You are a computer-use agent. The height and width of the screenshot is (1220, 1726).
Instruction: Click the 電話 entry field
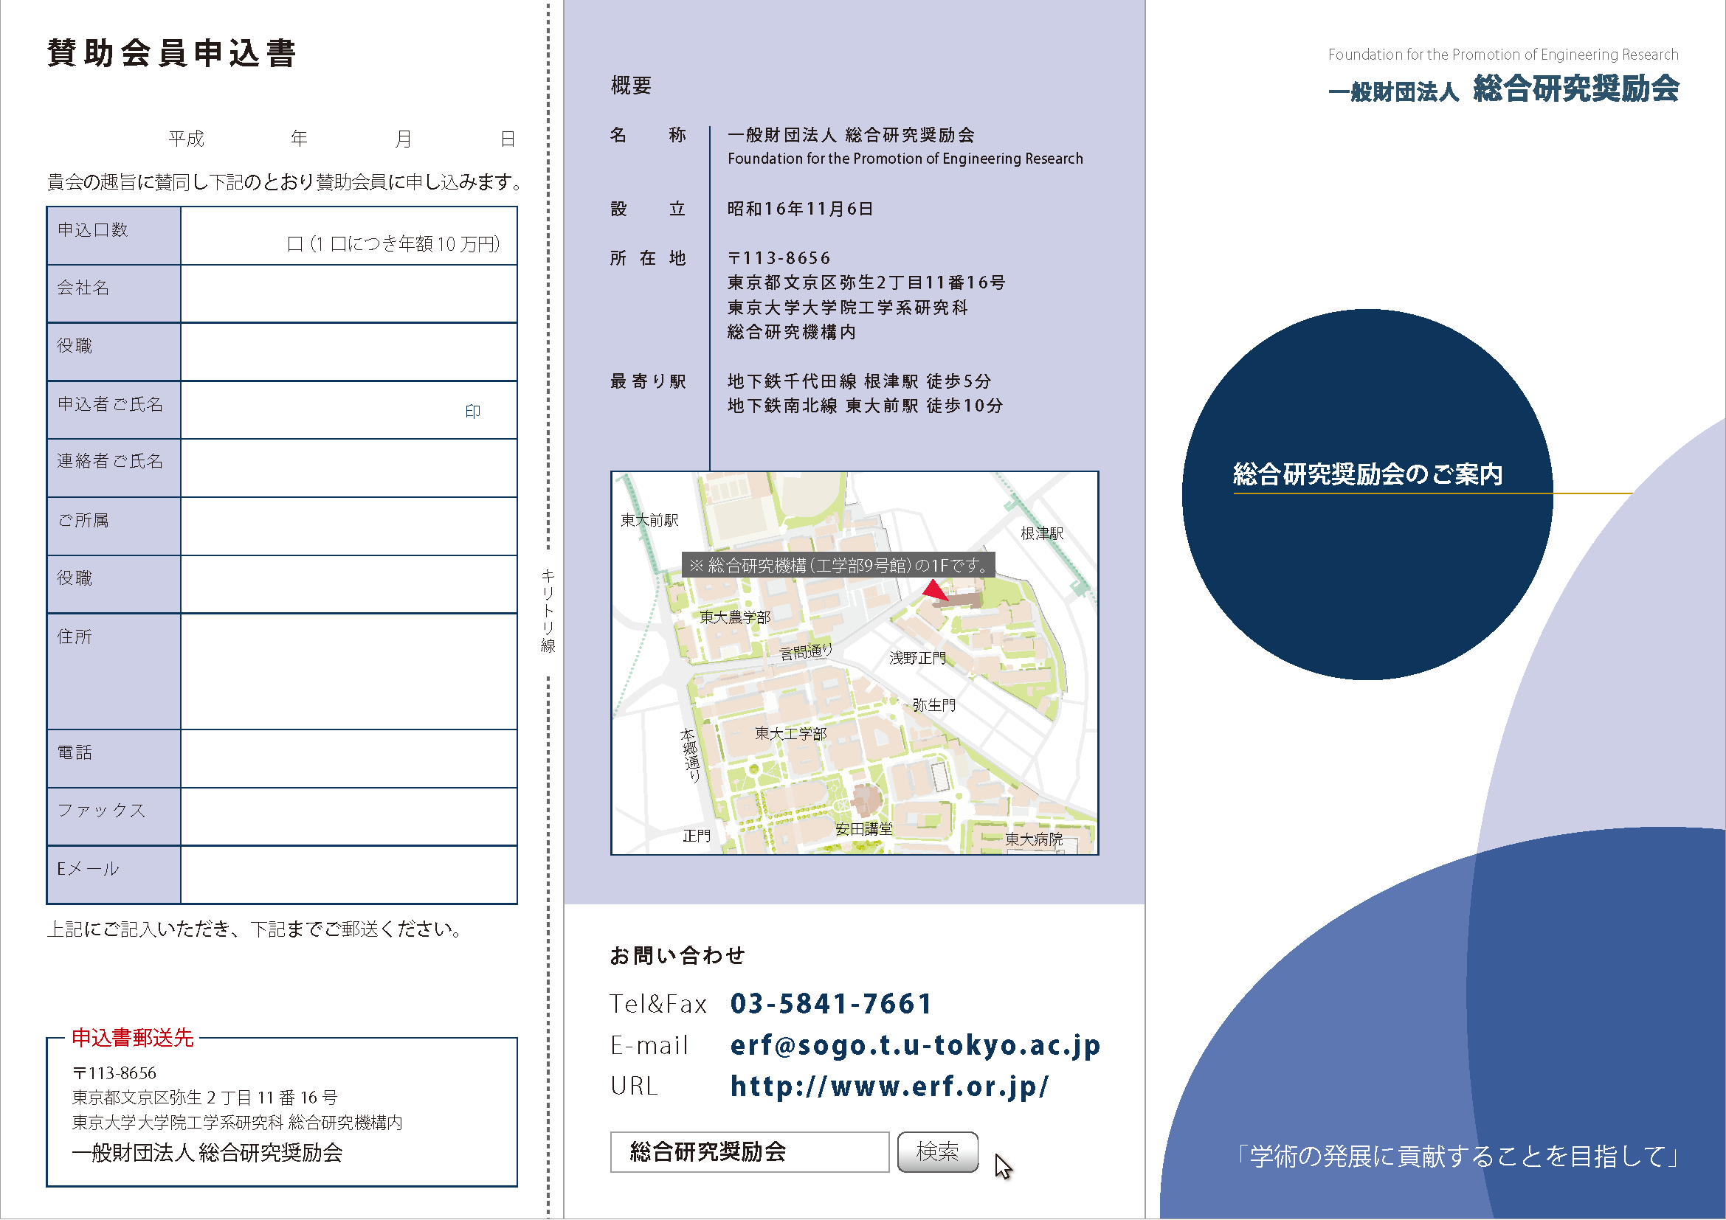click(x=349, y=759)
